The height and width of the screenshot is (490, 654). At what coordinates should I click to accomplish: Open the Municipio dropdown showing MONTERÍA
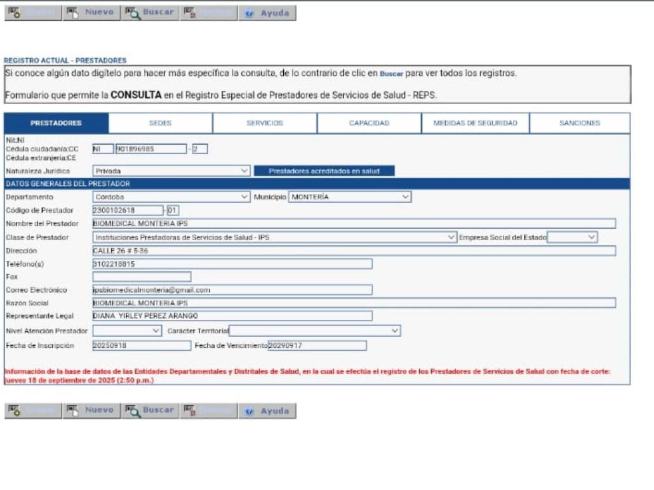coord(349,197)
